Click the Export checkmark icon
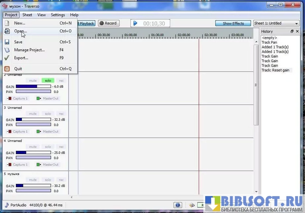 pos(7,58)
